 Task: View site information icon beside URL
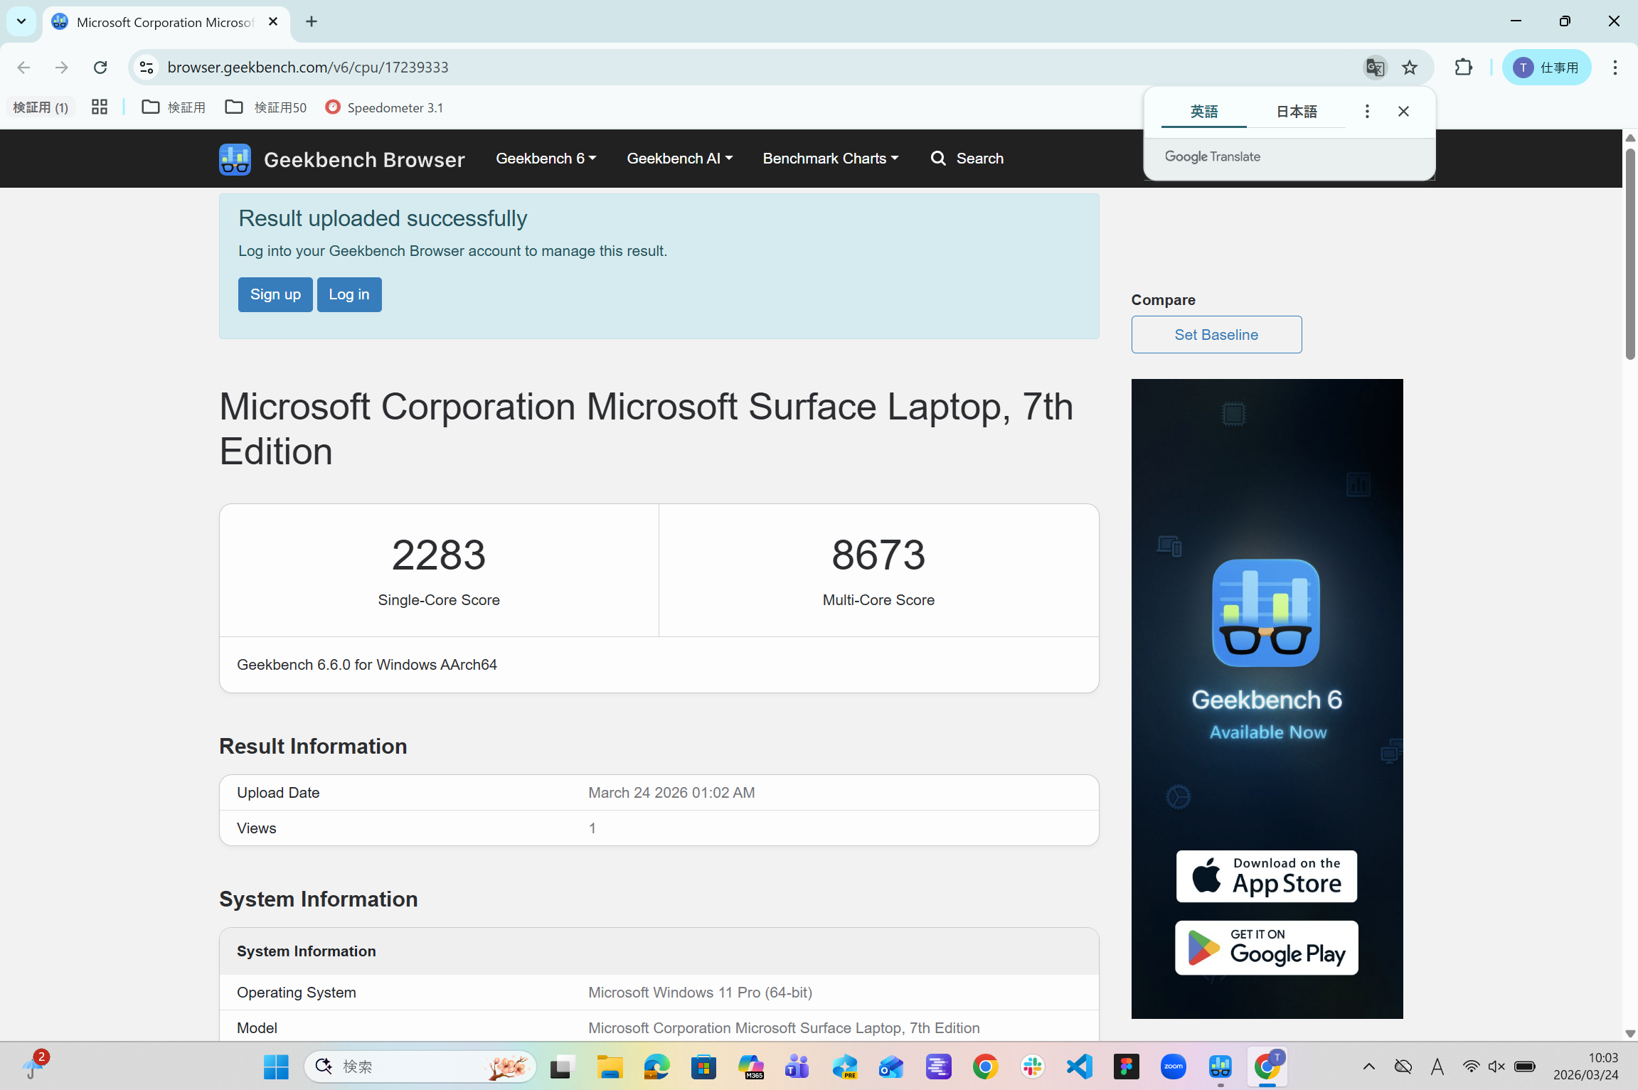pyautogui.click(x=147, y=68)
